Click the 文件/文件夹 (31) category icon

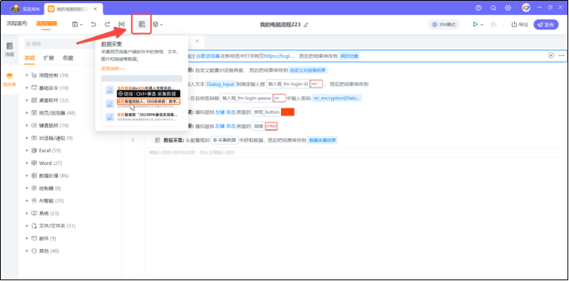coord(34,226)
